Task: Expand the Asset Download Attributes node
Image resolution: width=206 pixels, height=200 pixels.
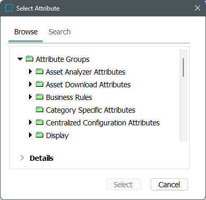Action: (30, 84)
